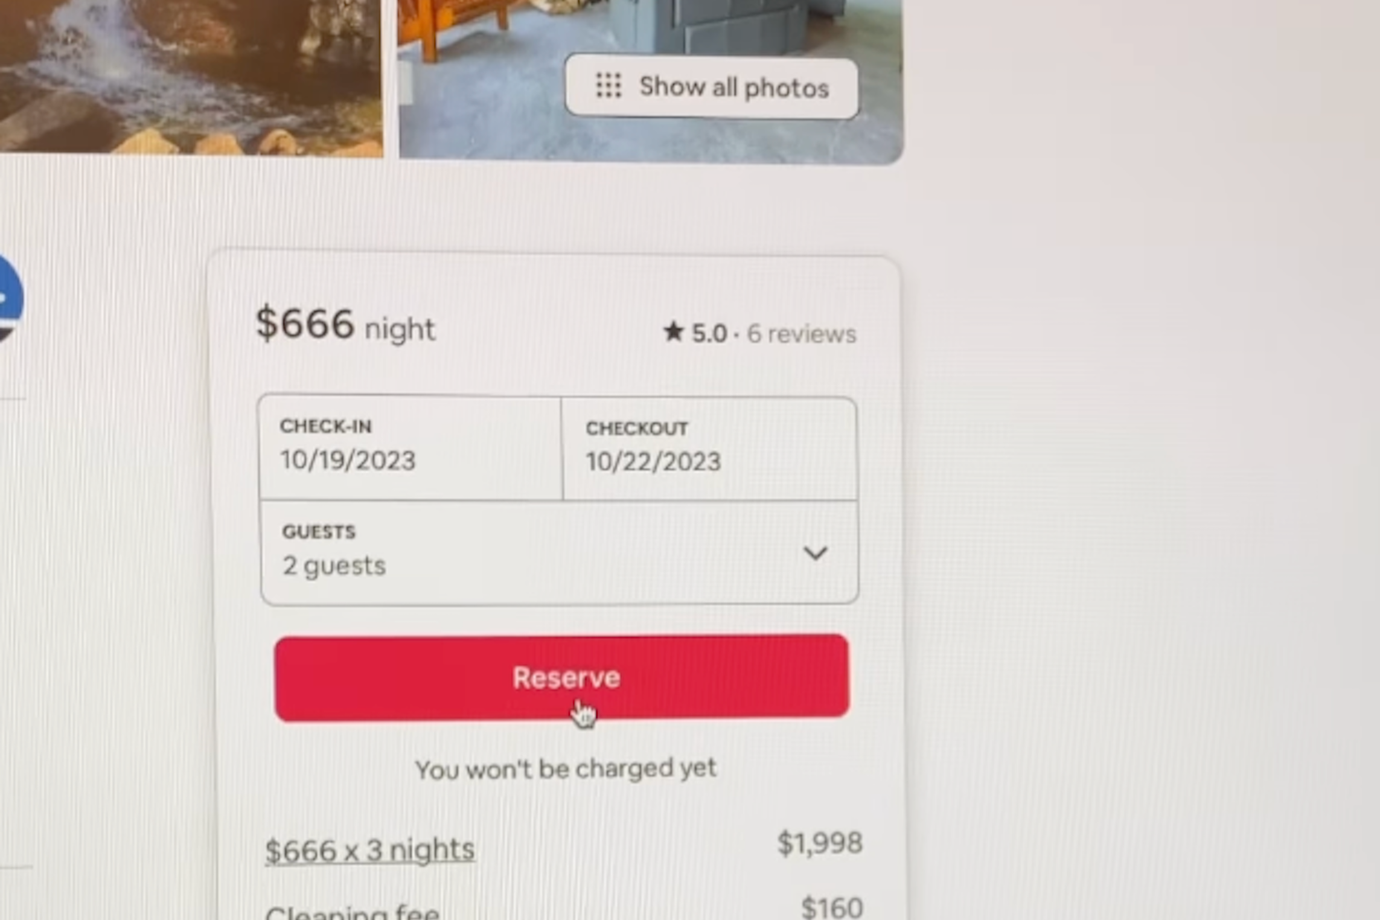Open the checkout date field
The height and width of the screenshot is (920, 1380).
point(709,449)
